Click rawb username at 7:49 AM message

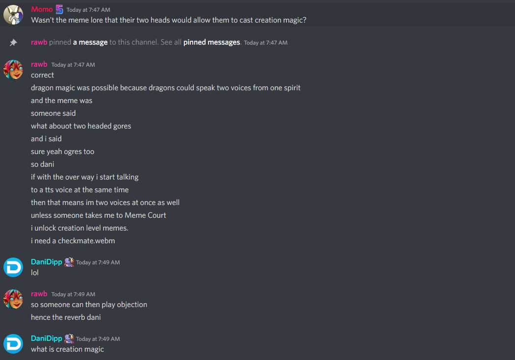coord(39,294)
